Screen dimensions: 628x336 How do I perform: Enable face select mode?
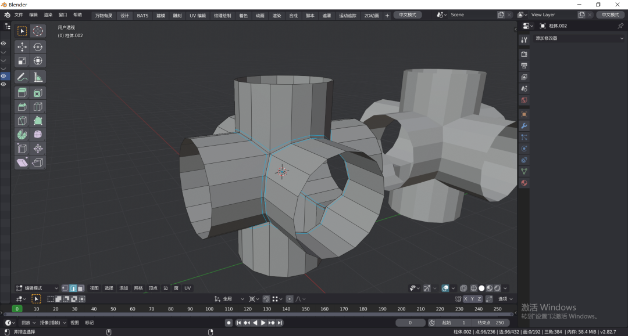point(80,288)
